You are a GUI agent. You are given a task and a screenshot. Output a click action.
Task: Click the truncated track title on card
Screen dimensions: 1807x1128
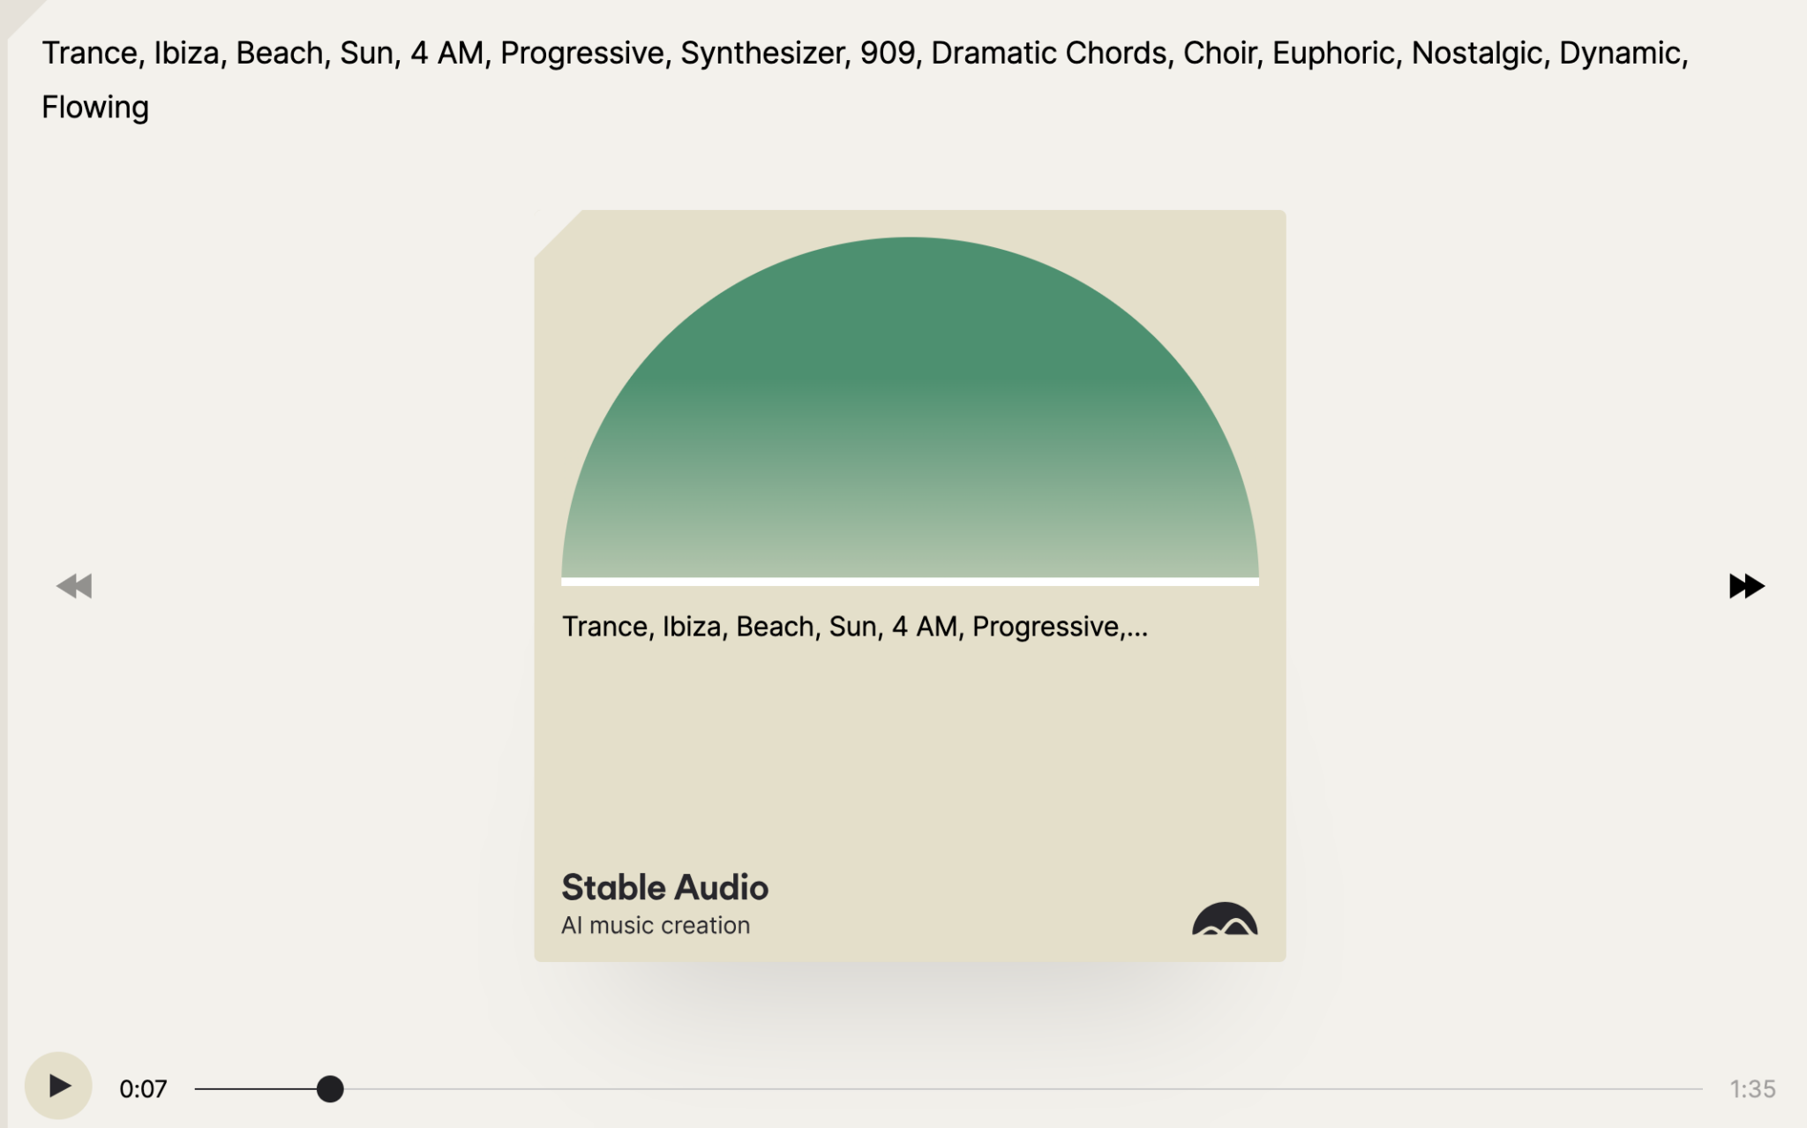tap(855, 627)
